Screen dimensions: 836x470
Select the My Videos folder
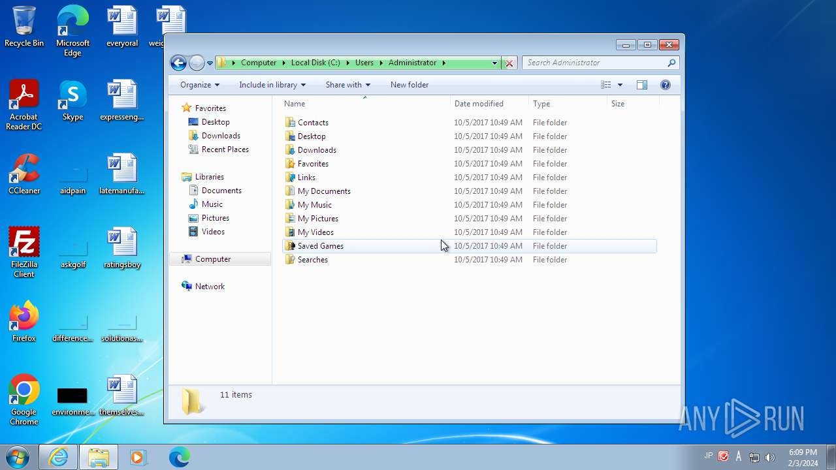315,232
